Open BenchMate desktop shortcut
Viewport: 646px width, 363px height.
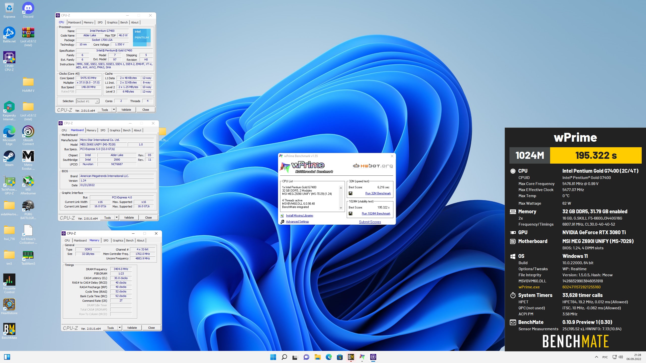coord(9,331)
